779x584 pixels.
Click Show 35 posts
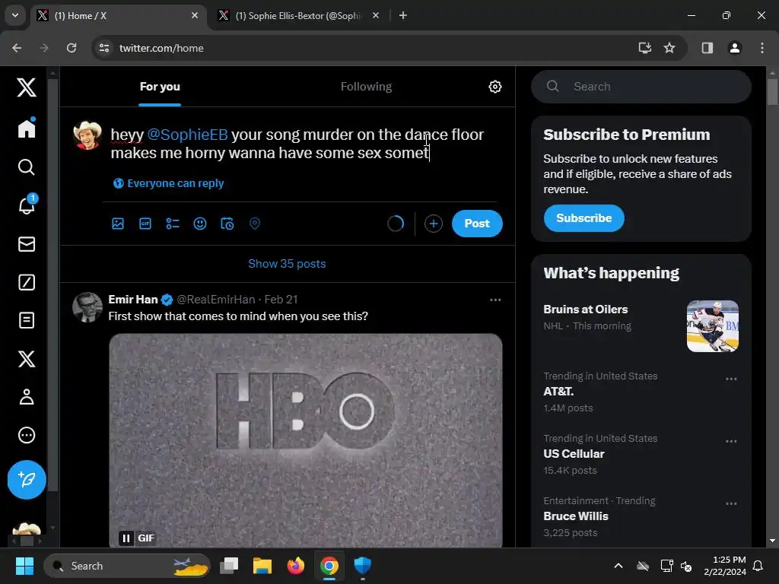(x=287, y=264)
